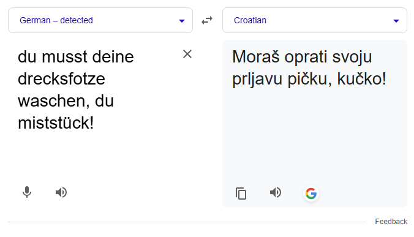Expand the Croatian target language dropdown
Screen dimensions: 414x237
(315, 20)
